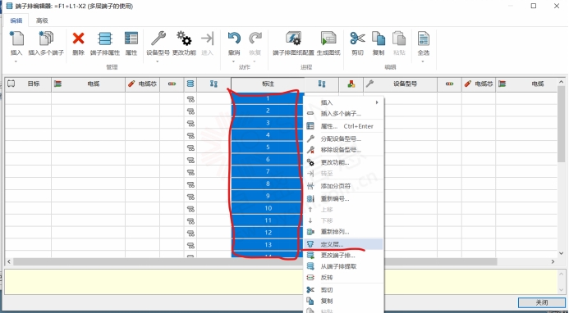Select the 编辑 ribbon tab
This screenshot has height=313, width=569.
pos(16,20)
